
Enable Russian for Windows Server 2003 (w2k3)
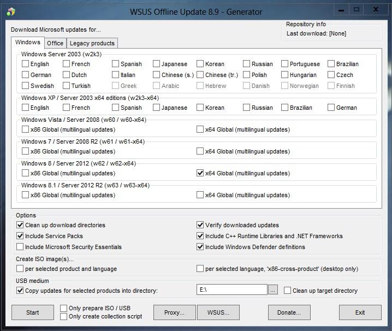pos(246,64)
